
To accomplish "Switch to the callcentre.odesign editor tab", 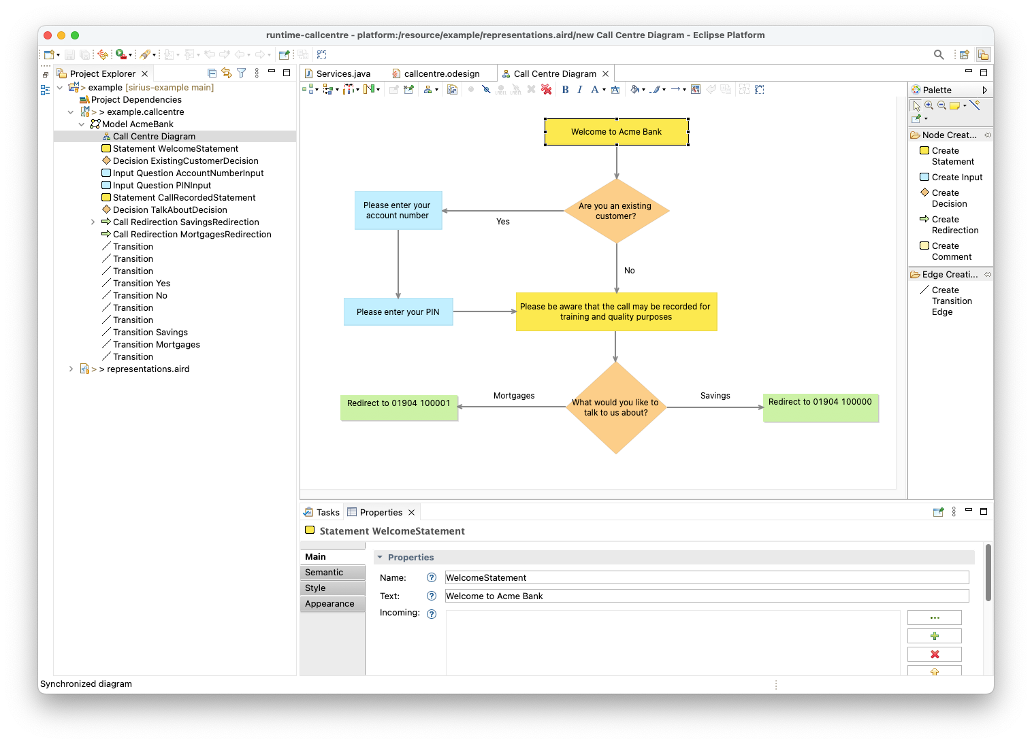I will click(x=441, y=74).
